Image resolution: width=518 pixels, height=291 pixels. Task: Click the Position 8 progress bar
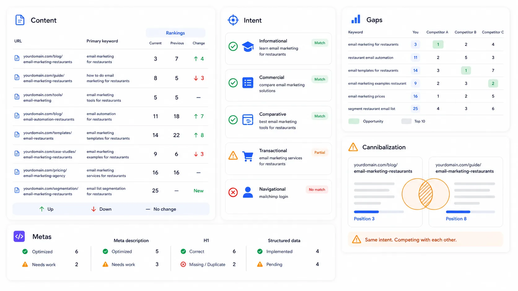[x=470, y=212]
